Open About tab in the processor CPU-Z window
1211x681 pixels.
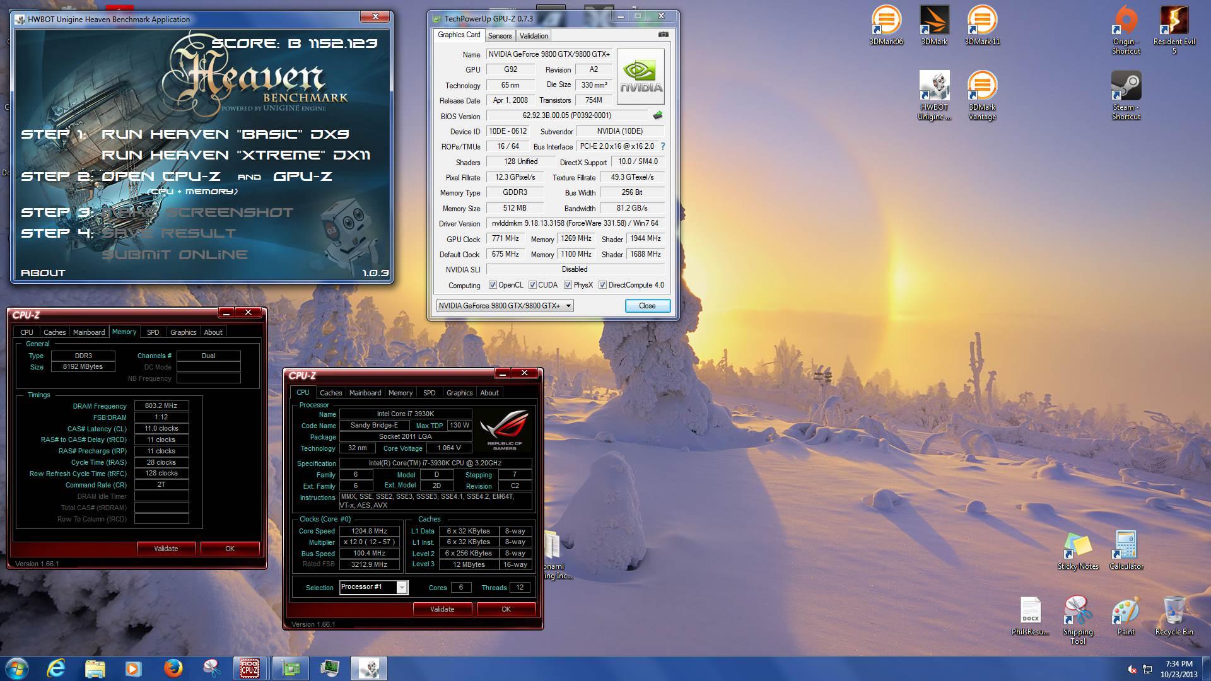[489, 393]
